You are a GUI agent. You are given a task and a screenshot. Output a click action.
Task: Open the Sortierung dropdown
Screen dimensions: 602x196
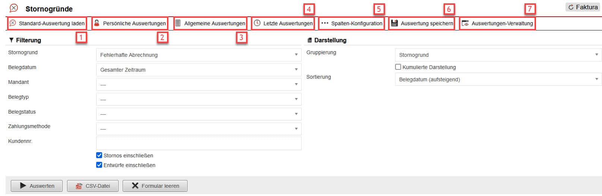tap(498, 79)
